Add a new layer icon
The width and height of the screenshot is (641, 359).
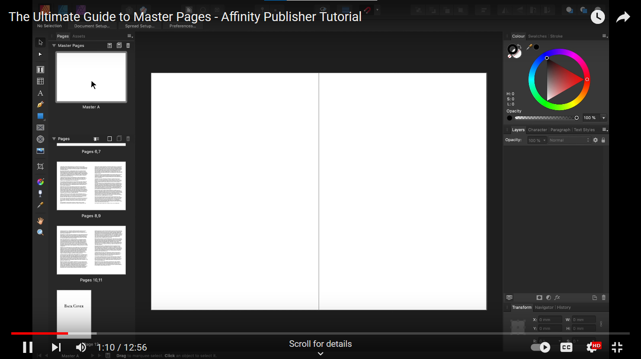(595, 298)
